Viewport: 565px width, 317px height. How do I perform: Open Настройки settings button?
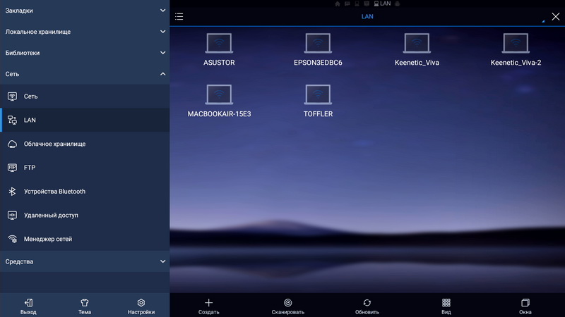click(x=141, y=306)
